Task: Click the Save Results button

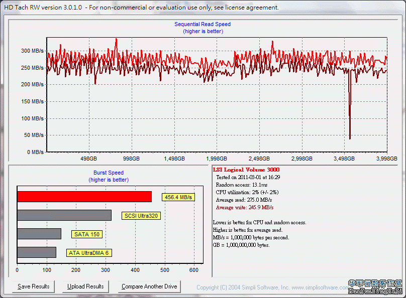Action: (x=34, y=286)
